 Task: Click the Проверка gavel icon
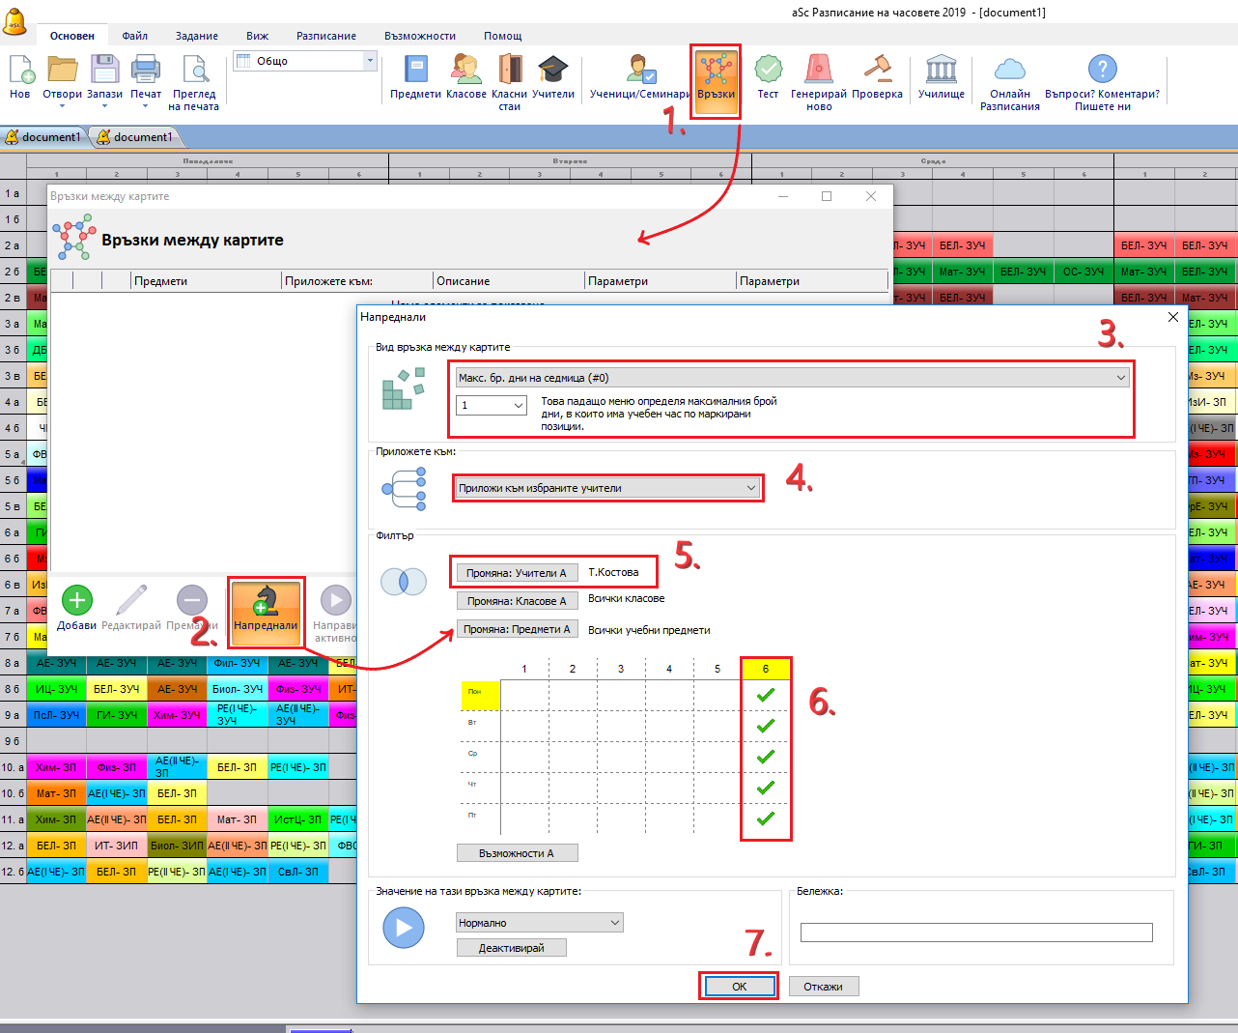coord(877,71)
